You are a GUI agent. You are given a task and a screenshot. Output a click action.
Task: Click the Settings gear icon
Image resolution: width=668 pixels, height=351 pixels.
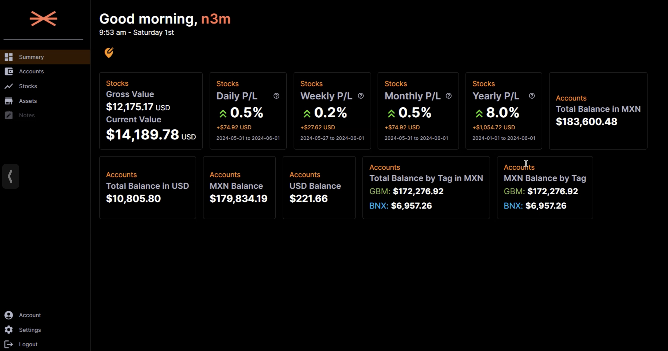coord(9,330)
